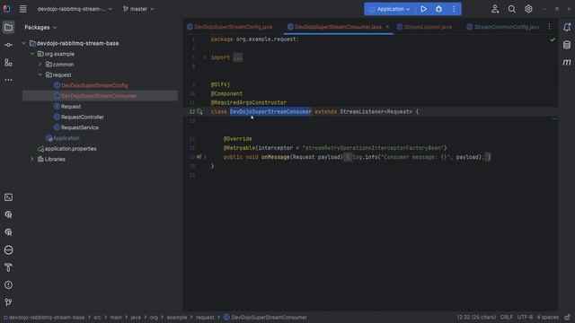Close the DevDojoSuperStreamConsumer.java tab
Viewport: 575px width, 323px height.
(387, 27)
